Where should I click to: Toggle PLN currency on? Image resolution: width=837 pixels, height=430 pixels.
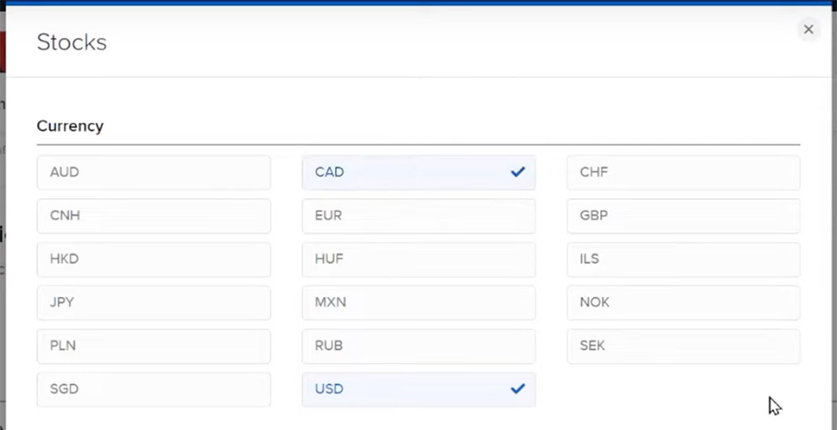(154, 346)
